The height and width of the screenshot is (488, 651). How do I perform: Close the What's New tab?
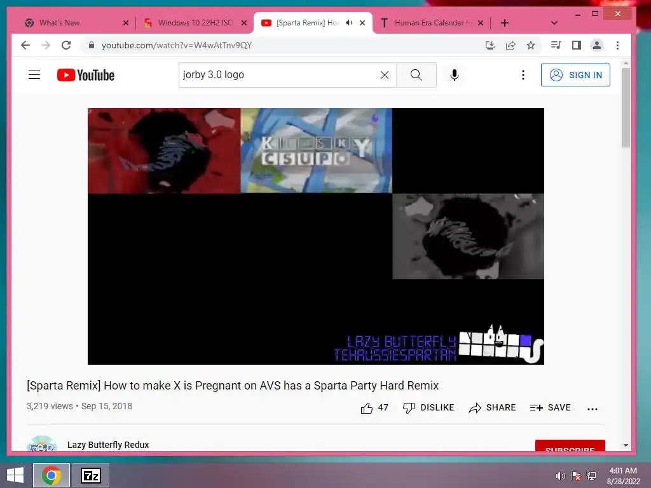[126, 23]
